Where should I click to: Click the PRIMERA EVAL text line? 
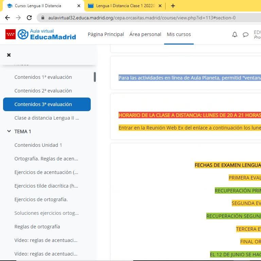point(245,178)
